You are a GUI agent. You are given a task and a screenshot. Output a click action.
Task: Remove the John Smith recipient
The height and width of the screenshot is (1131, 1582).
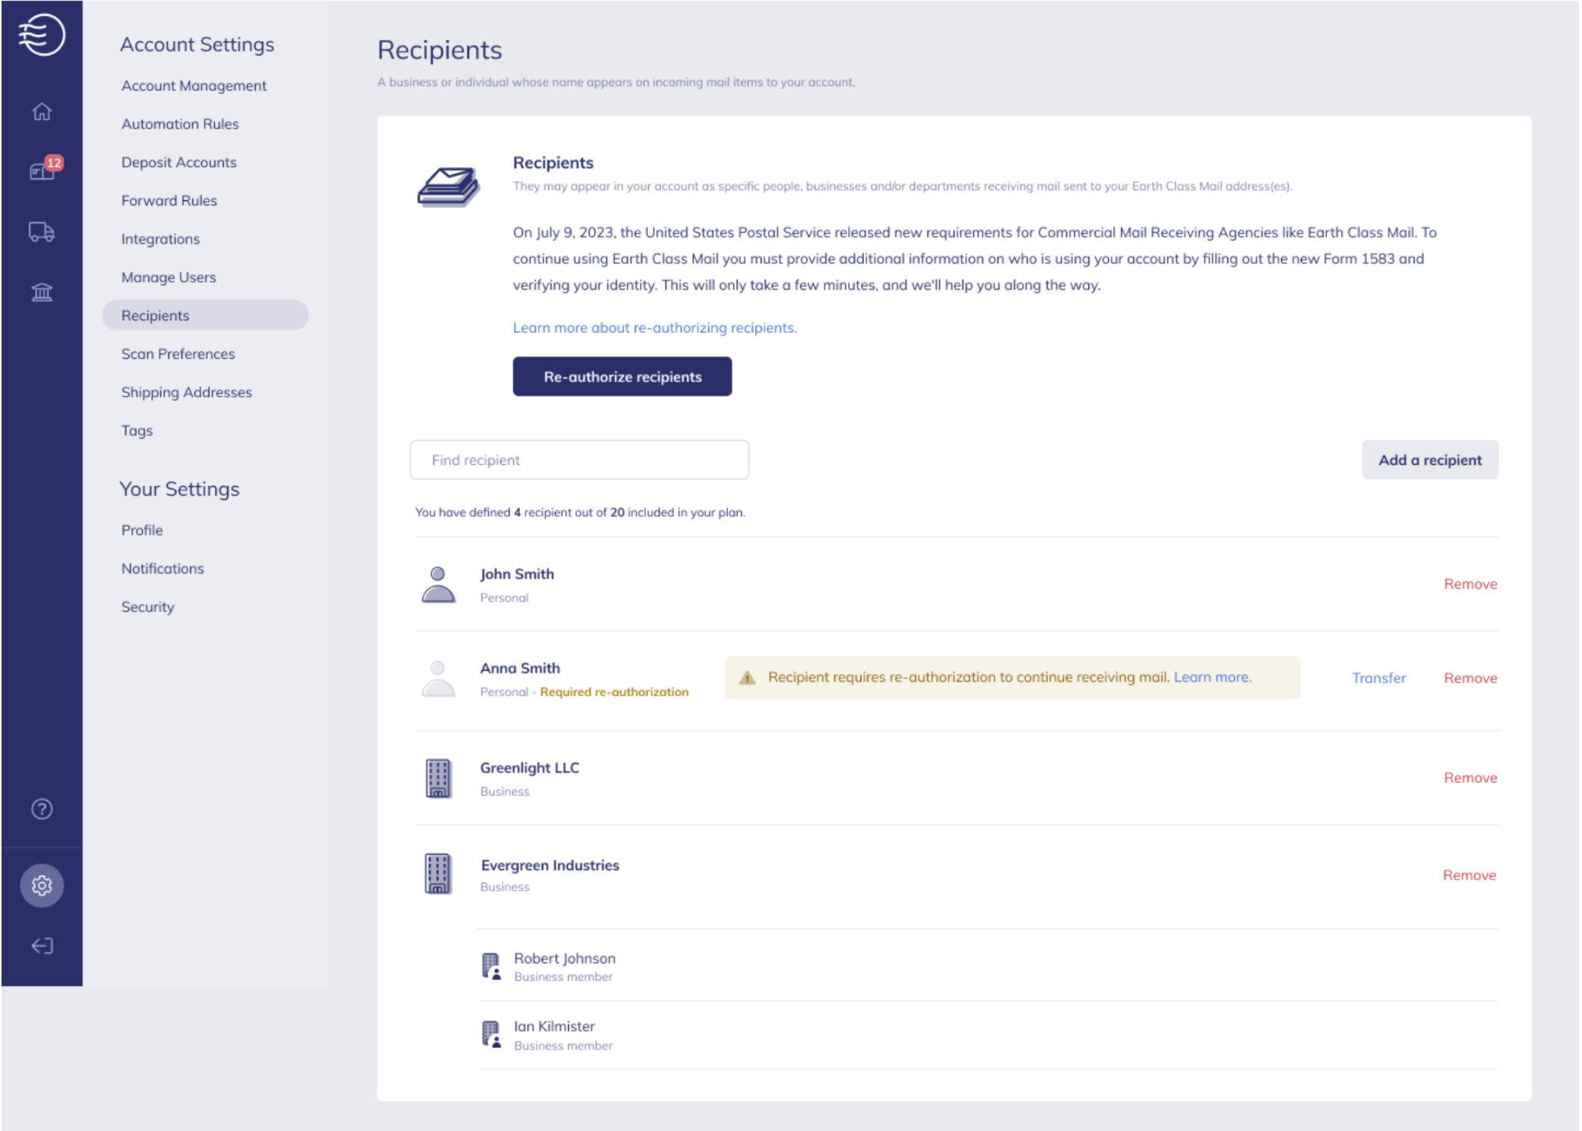pos(1469,584)
